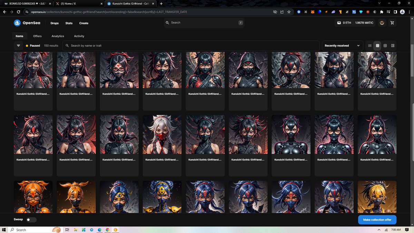414x233 pixels.
Task: Reload the page
Action: pyautogui.click(x=19, y=12)
